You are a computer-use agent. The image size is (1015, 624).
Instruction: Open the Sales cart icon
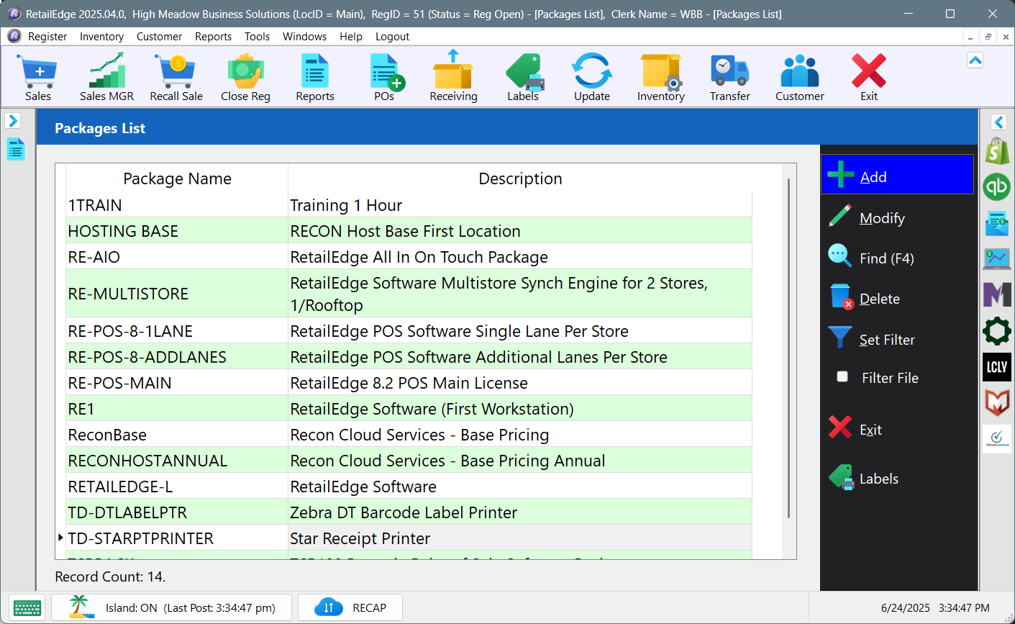coord(38,77)
